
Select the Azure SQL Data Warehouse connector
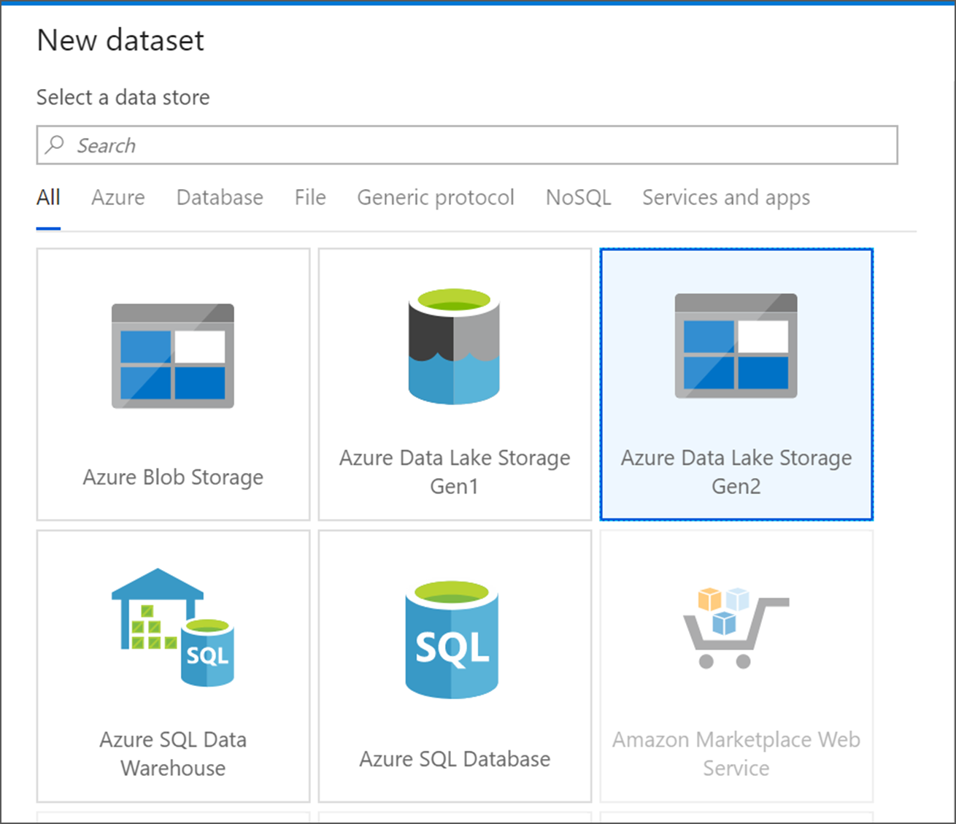point(173,664)
